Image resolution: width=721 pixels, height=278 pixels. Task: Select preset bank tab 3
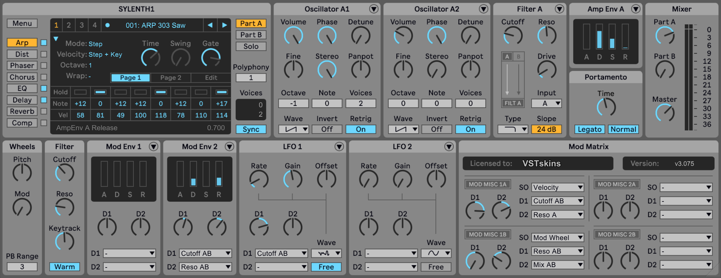click(81, 25)
